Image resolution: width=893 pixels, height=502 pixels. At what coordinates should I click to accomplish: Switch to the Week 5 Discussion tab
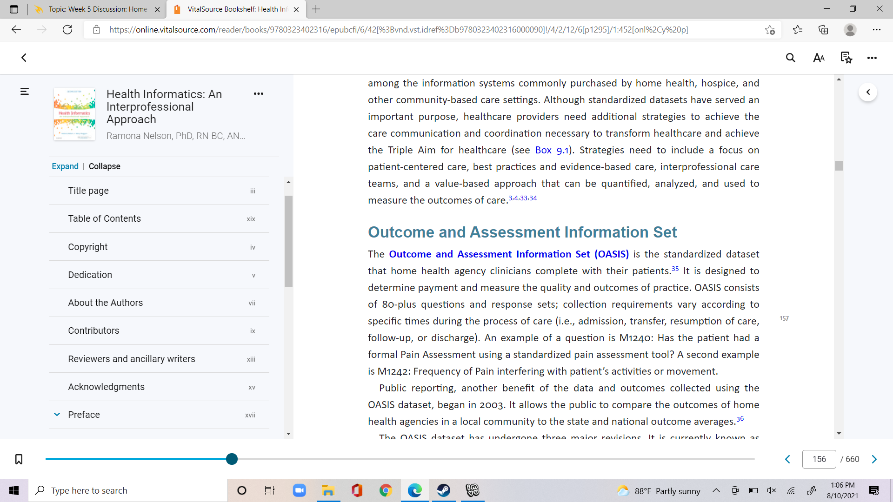98,9
